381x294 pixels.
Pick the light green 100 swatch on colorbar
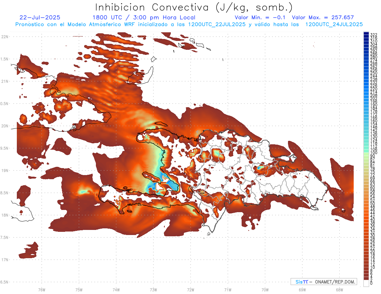point(366,153)
